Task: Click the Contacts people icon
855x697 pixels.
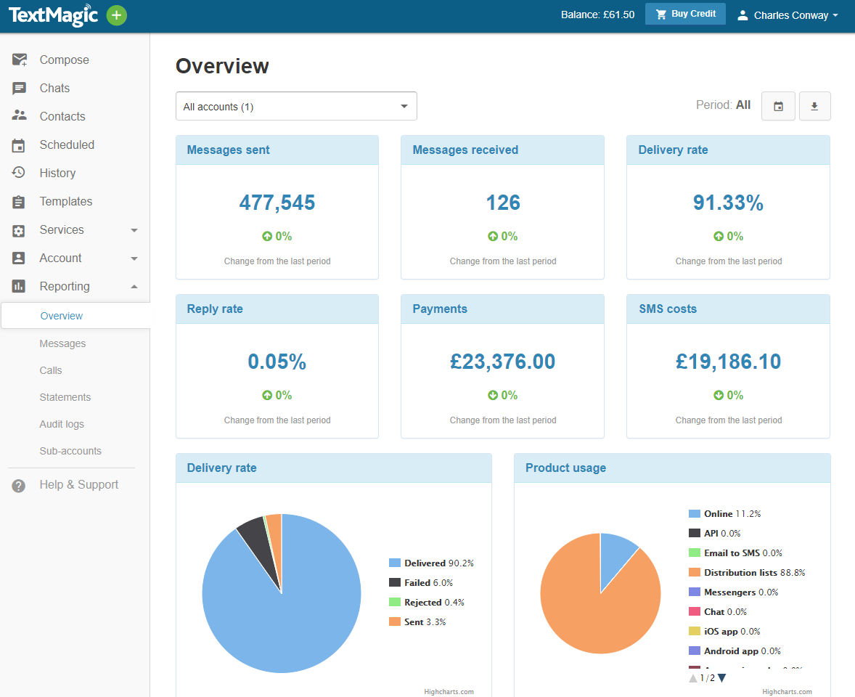Action: (x=19, y=116)
